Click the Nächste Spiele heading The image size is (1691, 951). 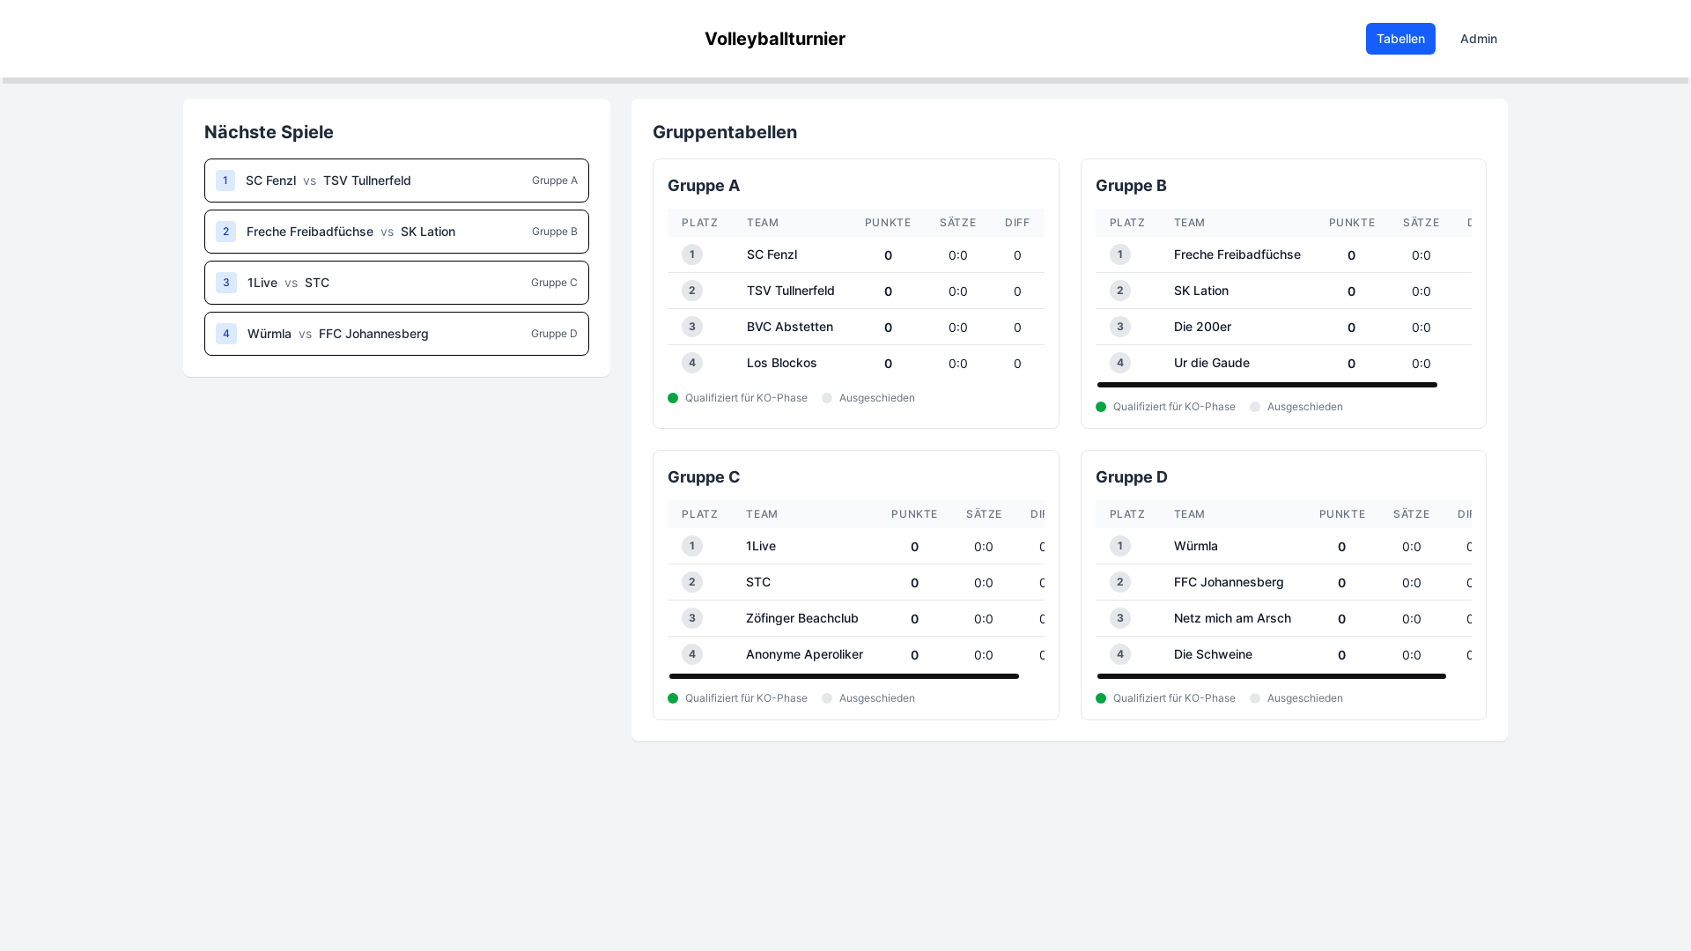(269, 132)
